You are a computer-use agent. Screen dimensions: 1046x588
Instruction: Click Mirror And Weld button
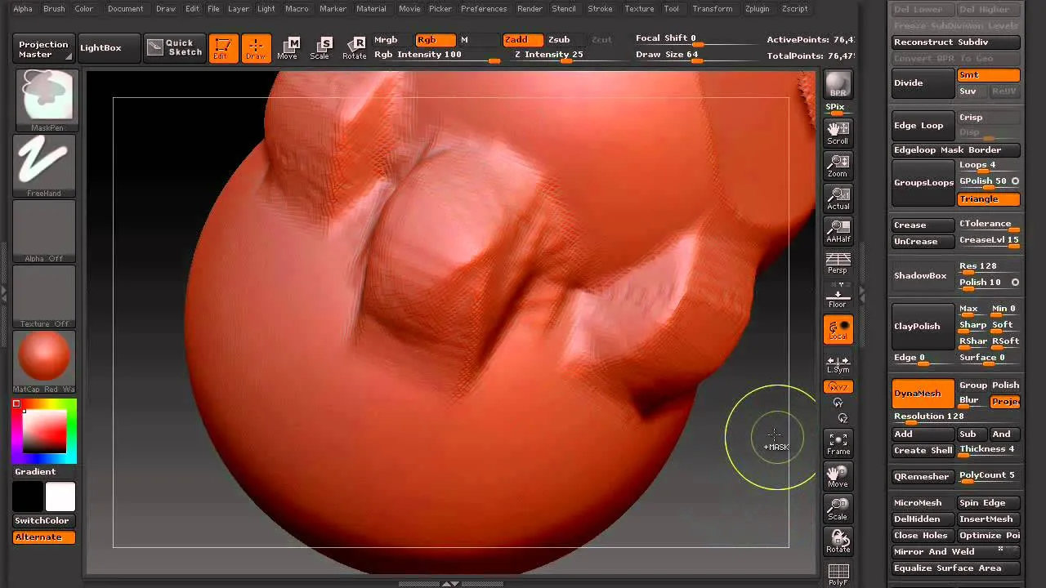[956, 551]
